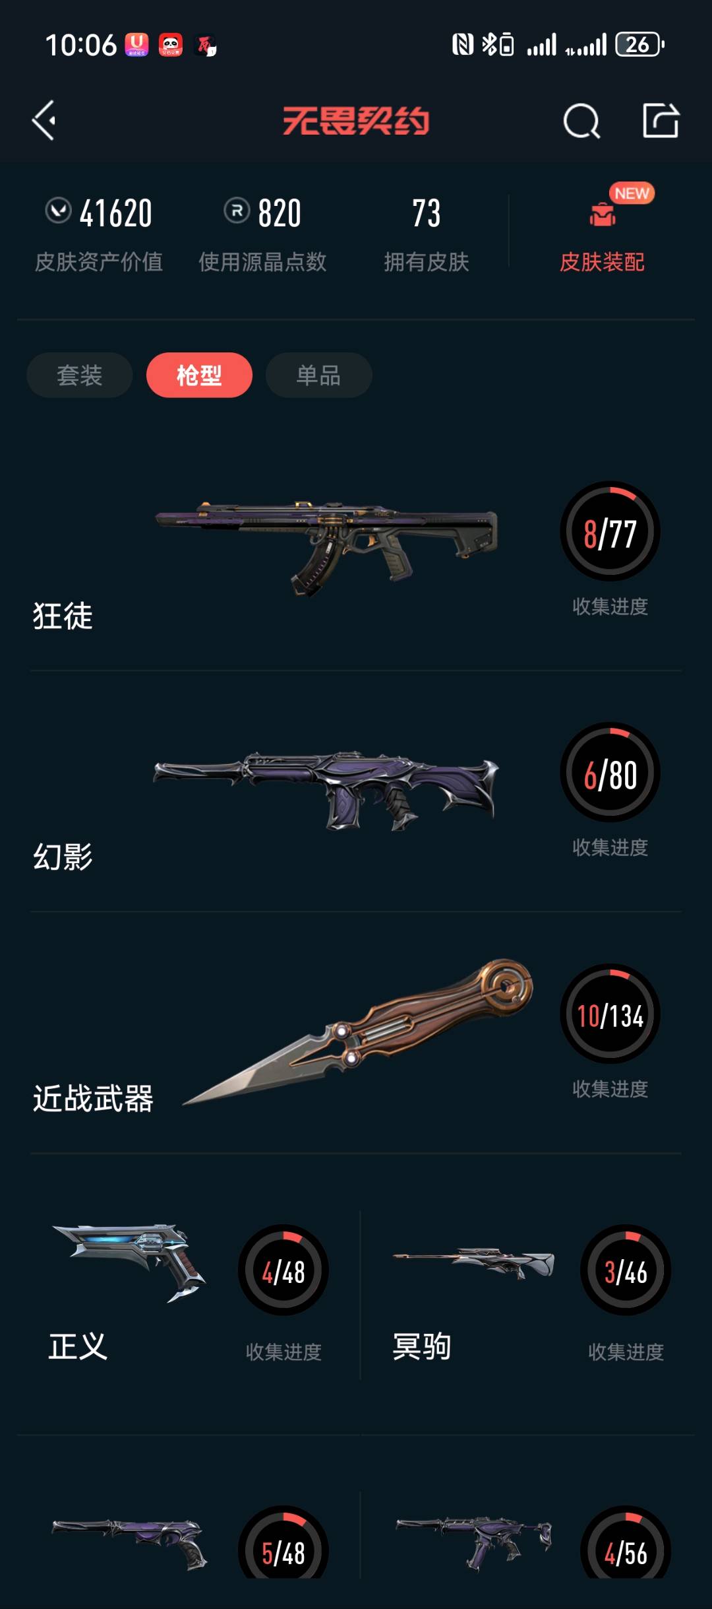Viewport: 712px width, 1609px height.
Task: Tap the 10/134 collection progress ring
Action: 610,1014
